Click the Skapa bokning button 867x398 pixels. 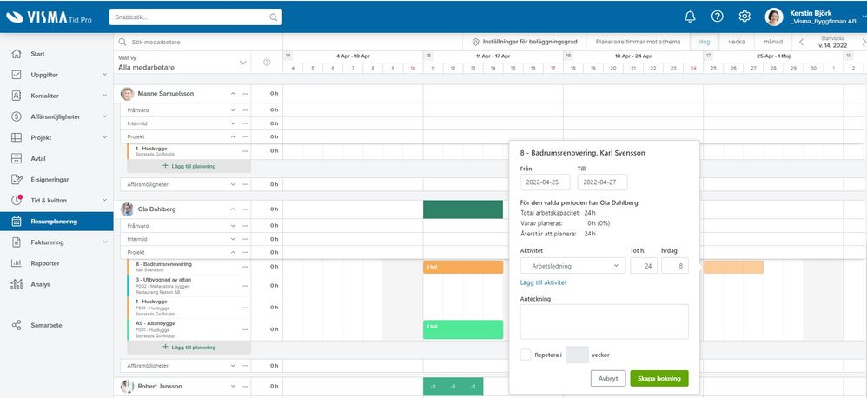tap(659, 379)
